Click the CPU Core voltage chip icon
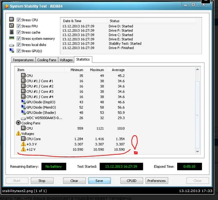This screenshot has width=218, height=200. [x=23, y=139]
